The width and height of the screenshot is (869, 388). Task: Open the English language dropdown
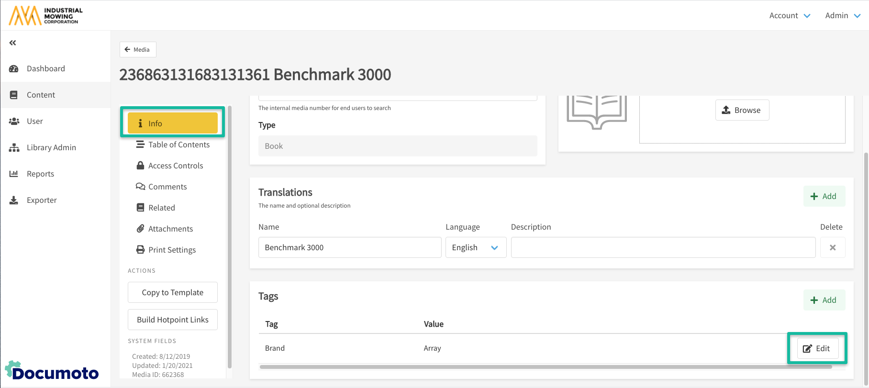coord(476,247)
